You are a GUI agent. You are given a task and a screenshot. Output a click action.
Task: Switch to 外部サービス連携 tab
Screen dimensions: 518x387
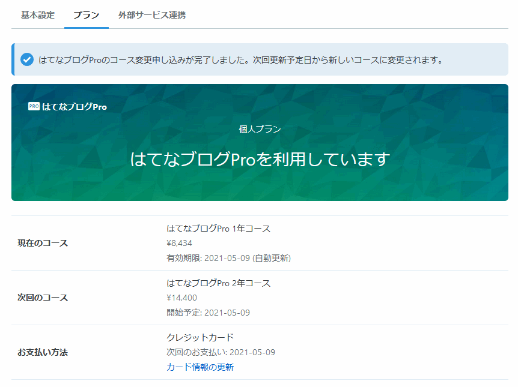tap(152, 15)
